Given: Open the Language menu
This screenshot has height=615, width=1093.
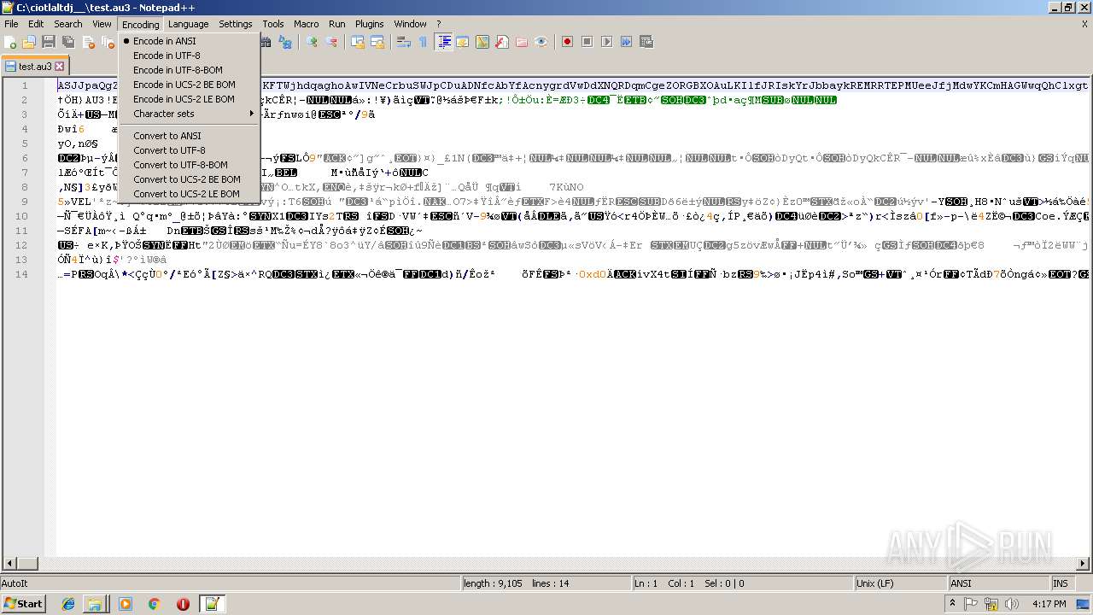Looking at the screenshot, I should click(x=188, y=24).
